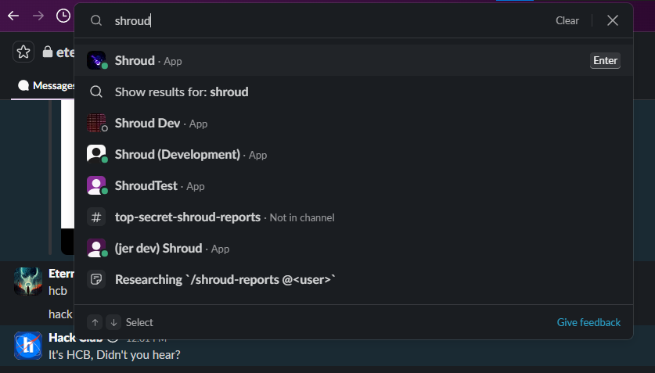655x373 pixels.
Task: Open the history clock icon
Action: click(63, 16)
